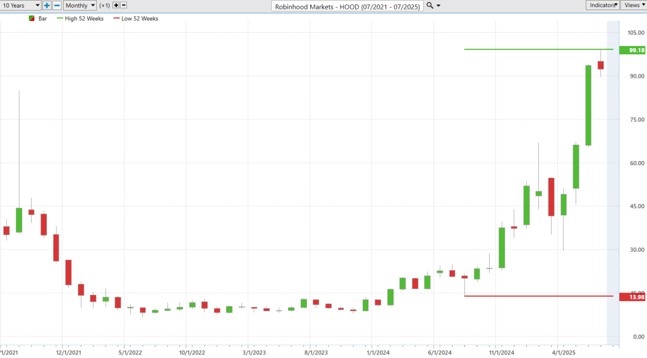Toggle the High 52 Weeks legend line

[x=80, y=18]
